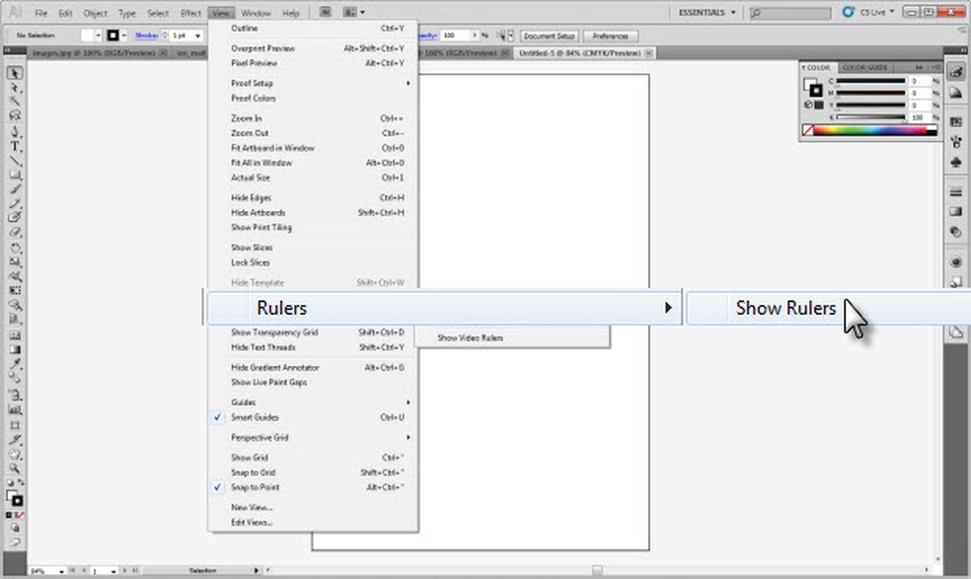Open the Arrange Documents dropdown

tap(353, 12)
